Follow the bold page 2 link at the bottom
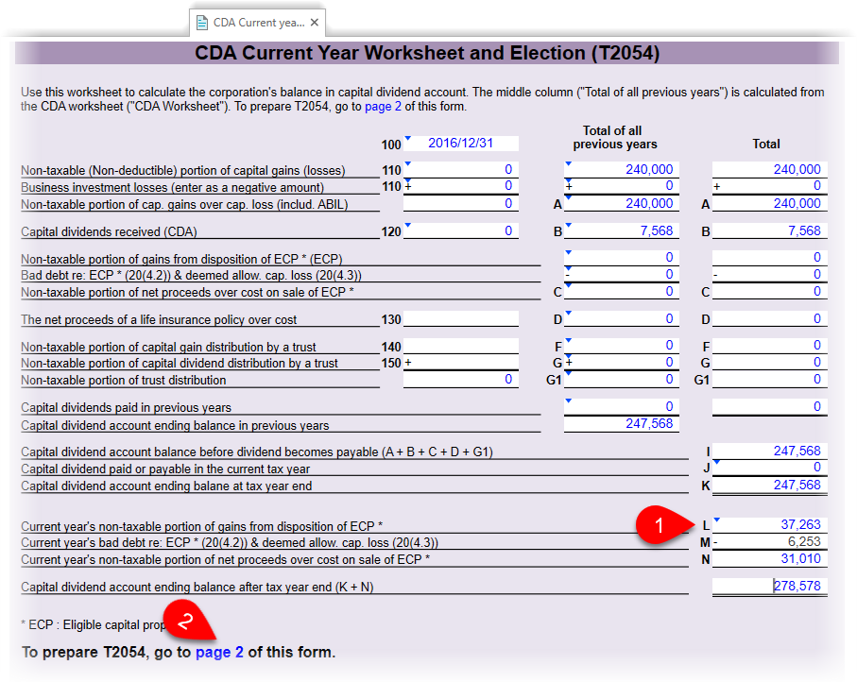This screenshot has height=682, width=857. coord(219,652)
